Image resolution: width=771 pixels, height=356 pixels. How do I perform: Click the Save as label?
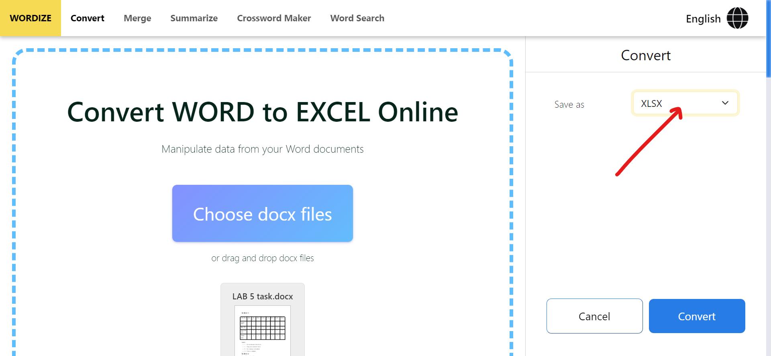(x=569, y=104)
